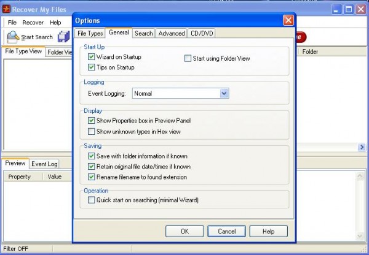Screen dimensions: 369x255
Task: Select the General tab
Action: (x=119, y=32)
